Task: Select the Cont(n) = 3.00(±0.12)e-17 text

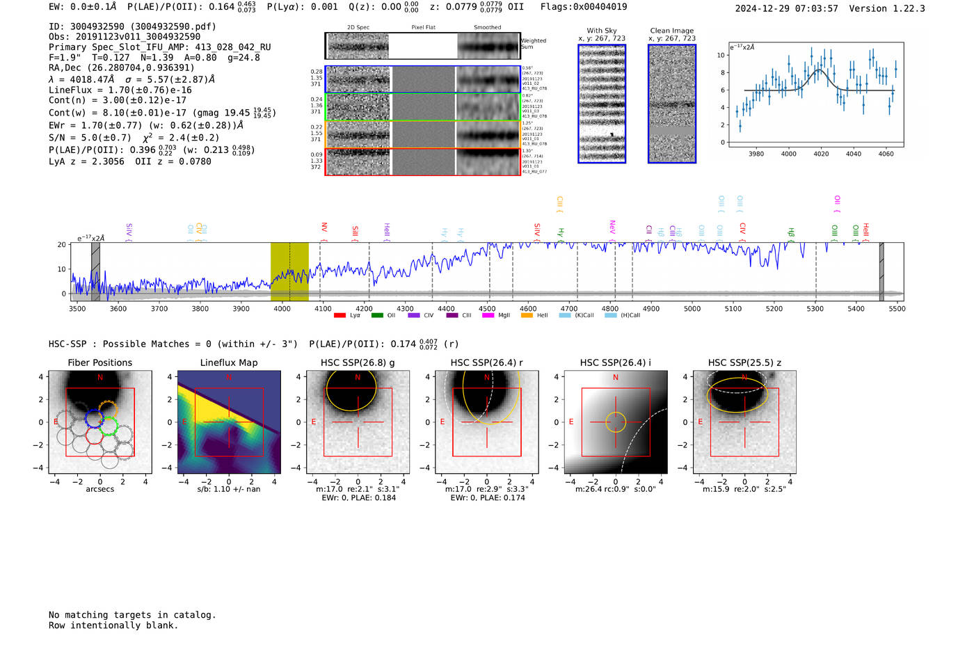Action: [118, 100]
